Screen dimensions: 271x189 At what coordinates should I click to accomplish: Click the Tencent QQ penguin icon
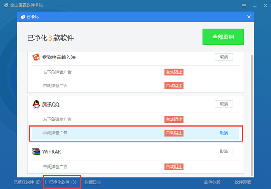coord(36,105)
